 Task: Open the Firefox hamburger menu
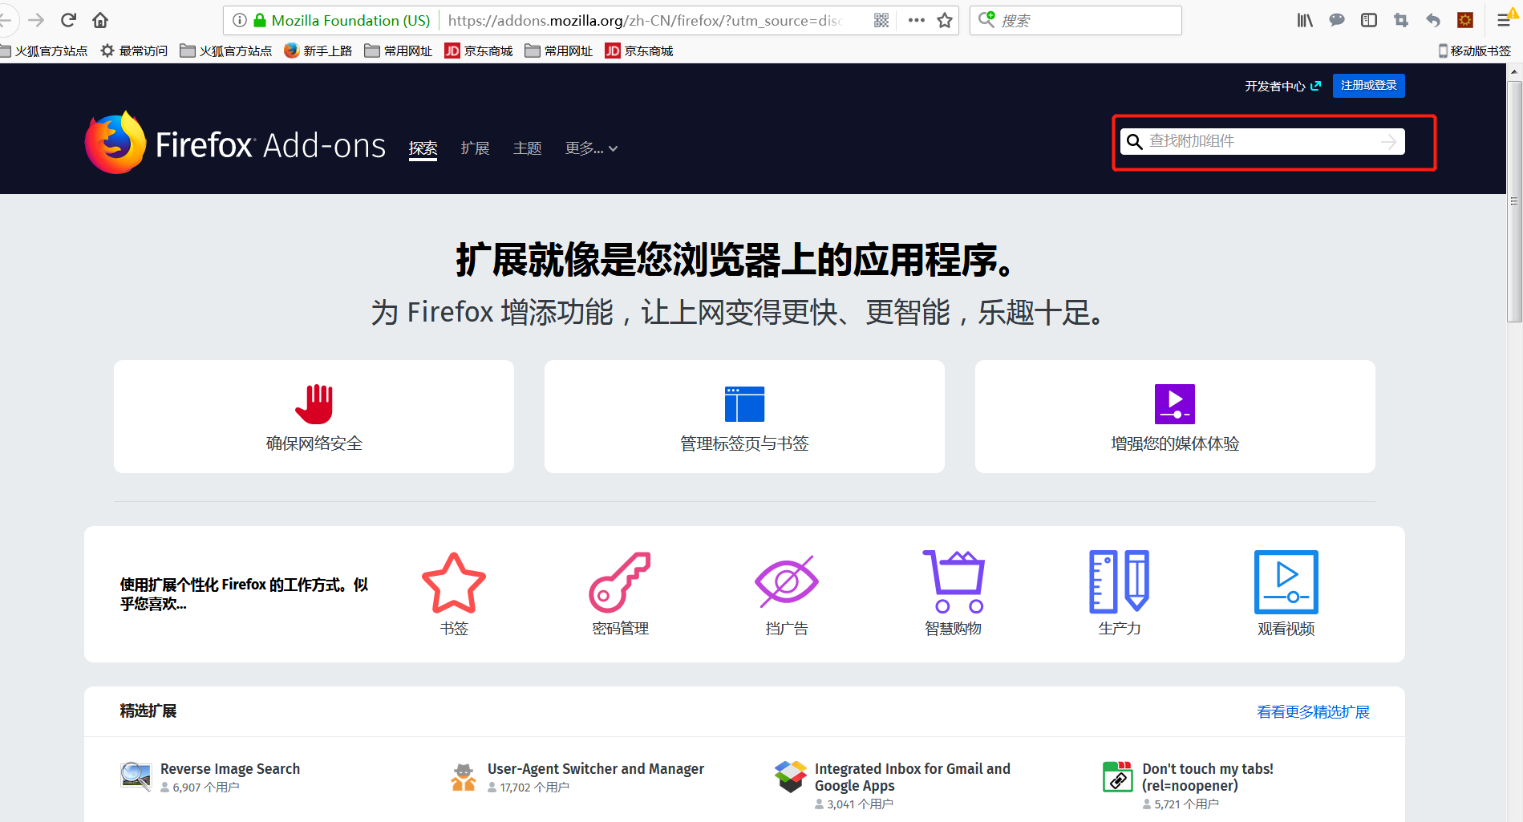pos(1505,19)
